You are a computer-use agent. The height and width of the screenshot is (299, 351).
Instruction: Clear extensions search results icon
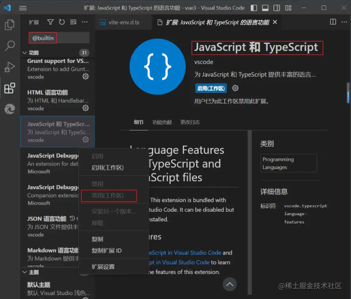point(73,22)
